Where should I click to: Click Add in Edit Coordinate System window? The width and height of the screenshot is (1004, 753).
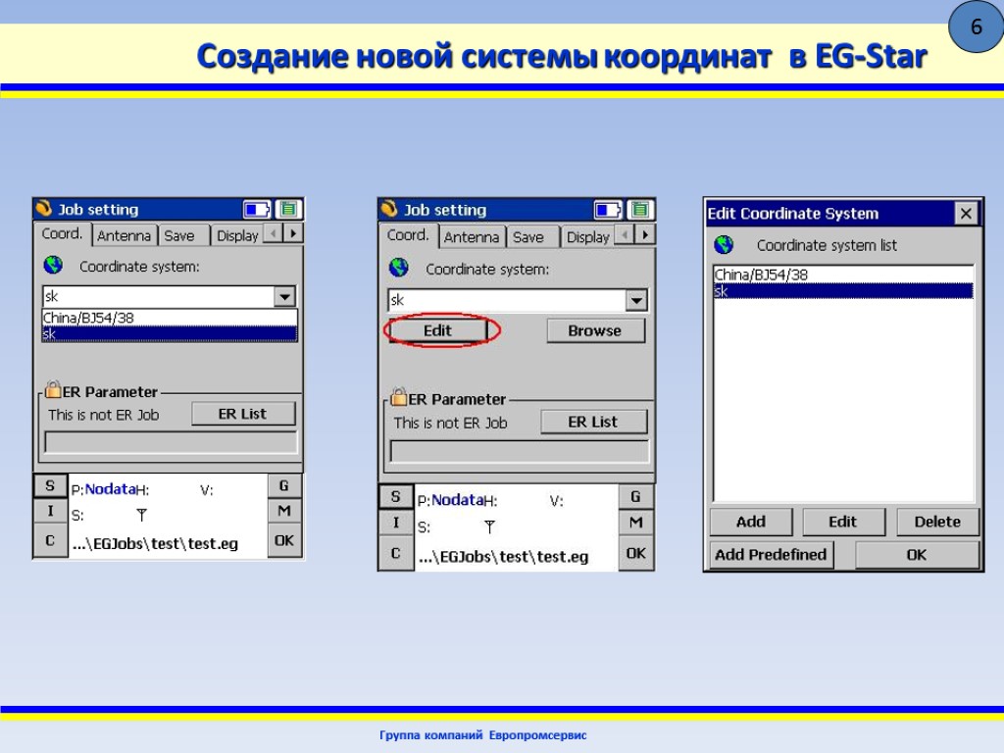(750, 522)
